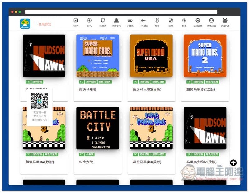Click the WeChat QR code popup
Screen dimensions: 249x193
pos(40,107)
